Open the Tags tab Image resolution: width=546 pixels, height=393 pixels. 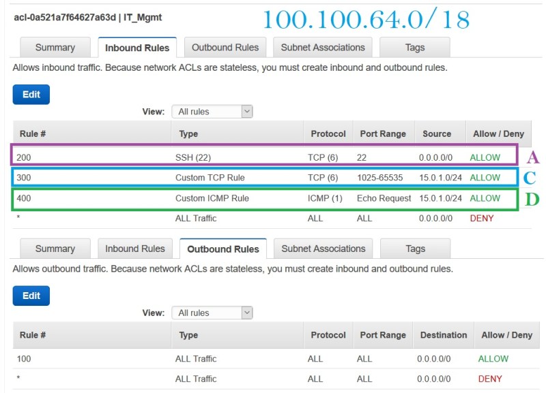pyautogui.click(x=414, y=47)
